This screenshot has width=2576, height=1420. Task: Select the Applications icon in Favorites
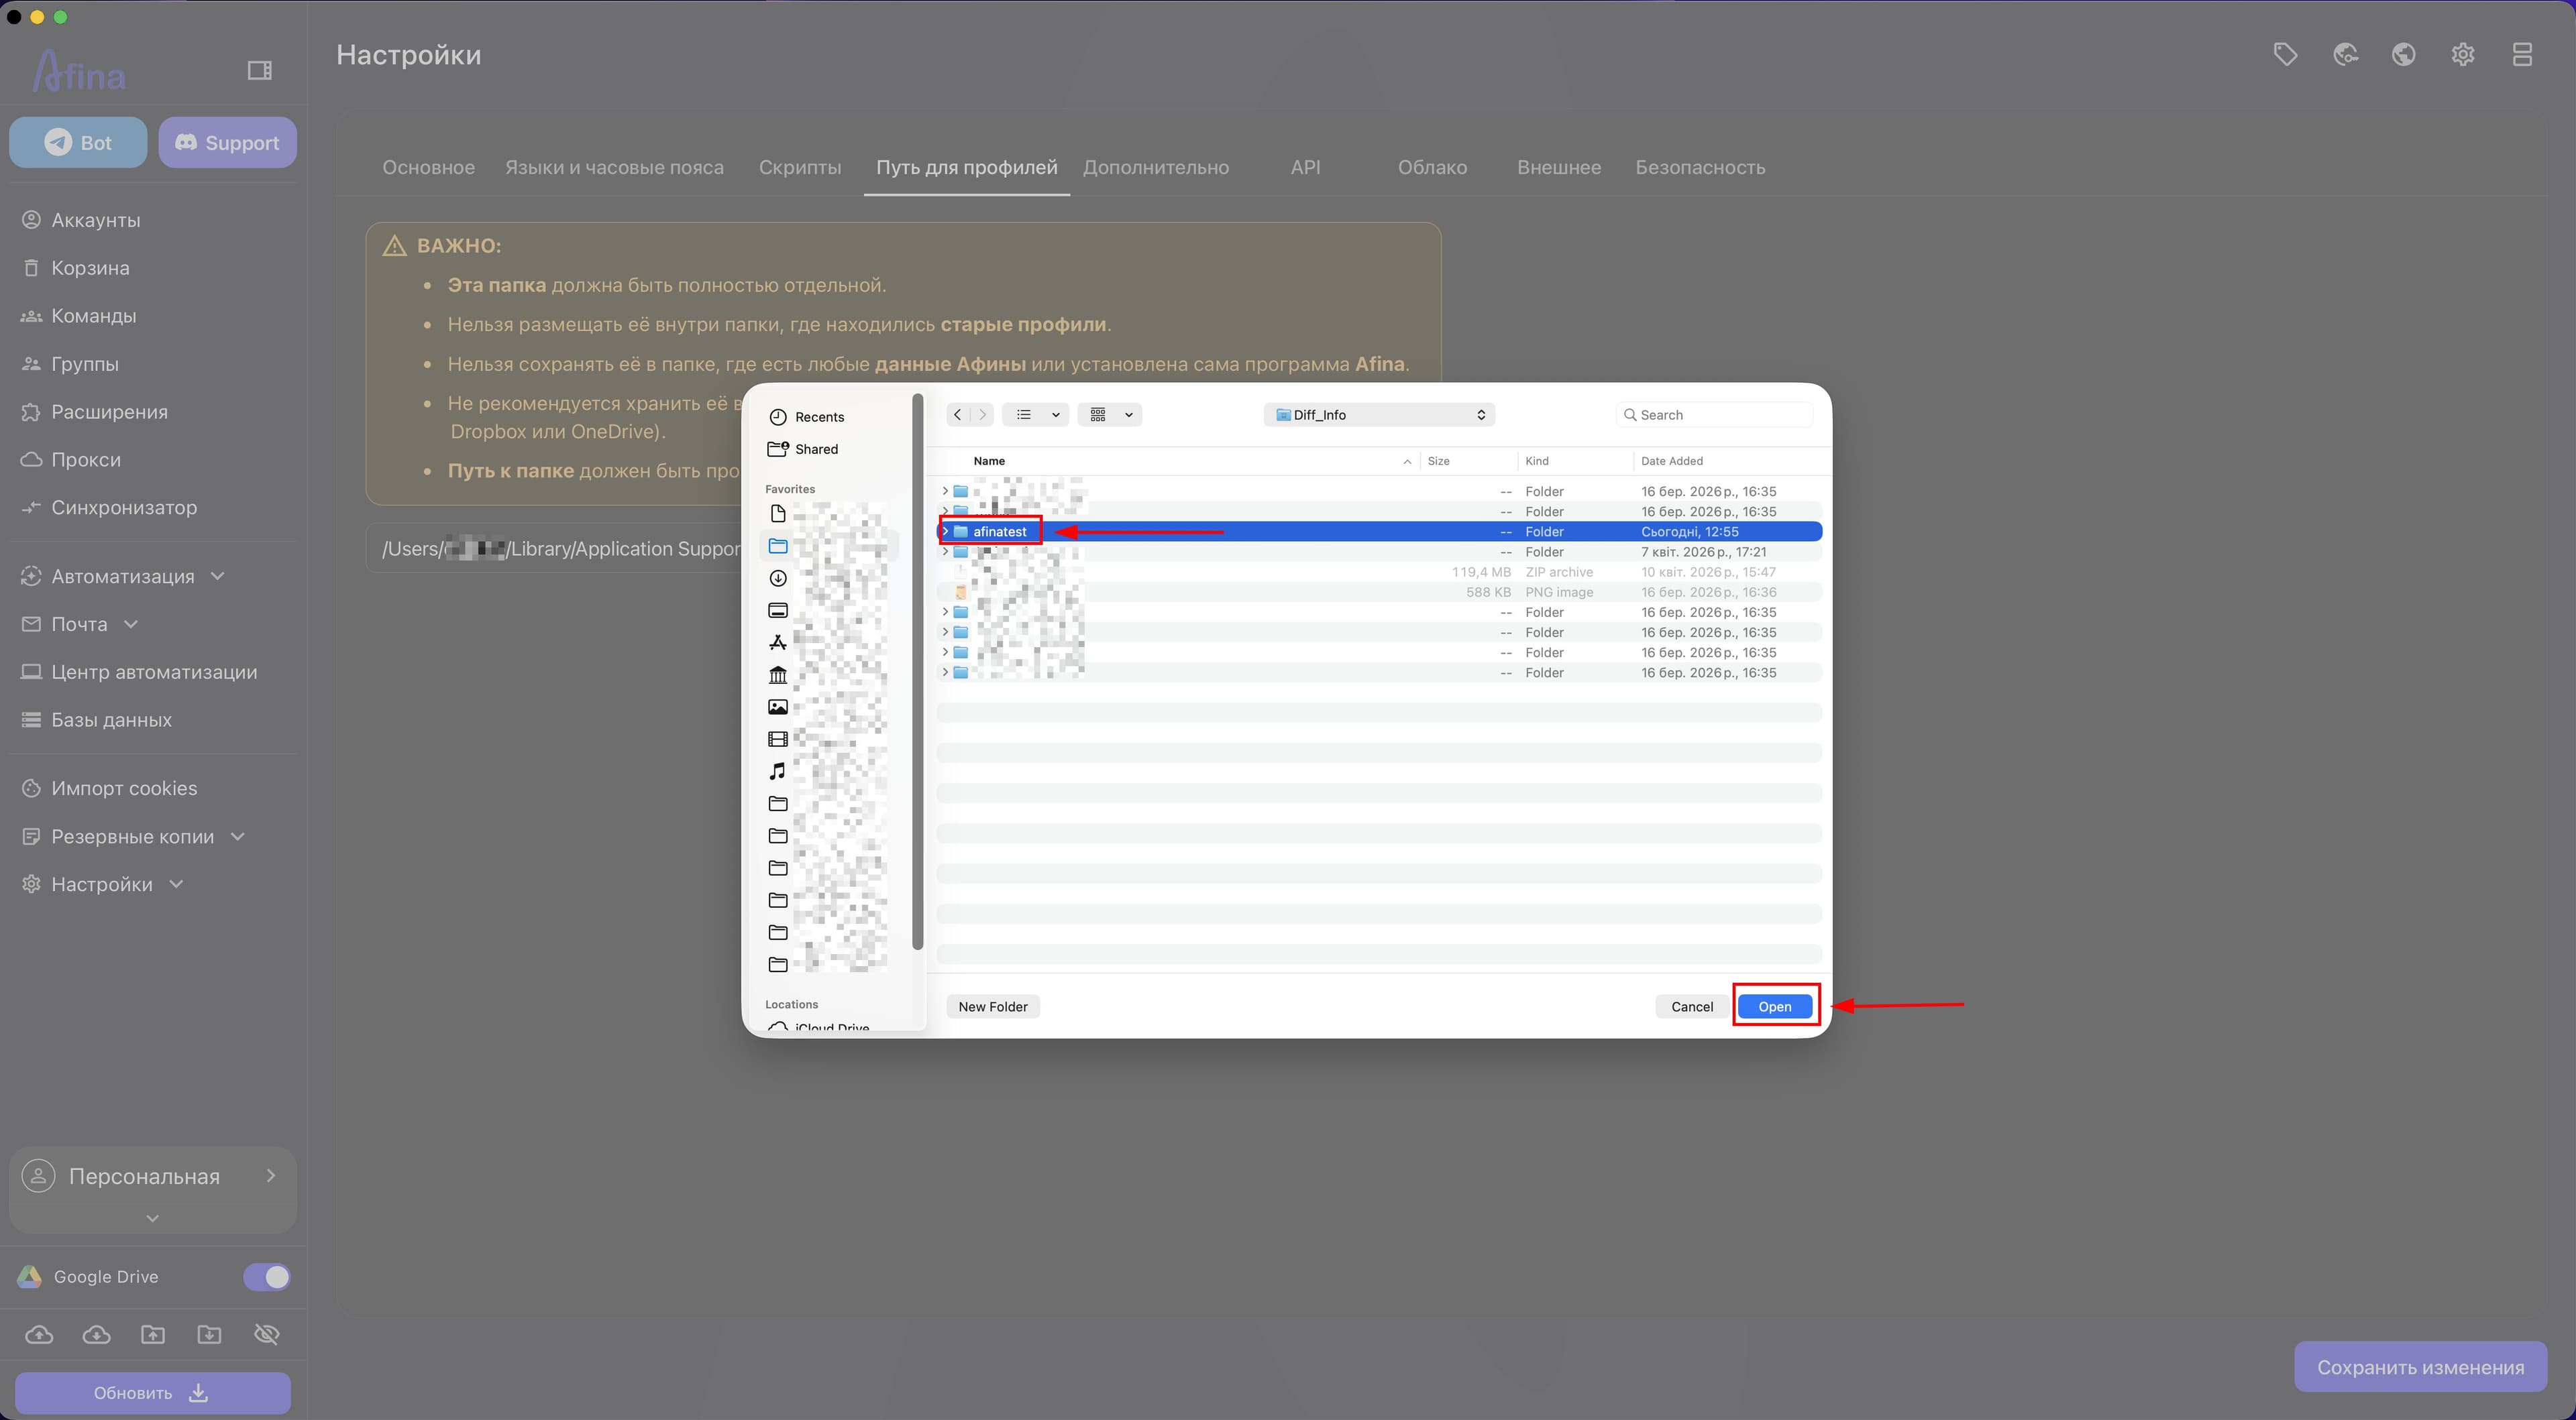[x=778, y=642]
